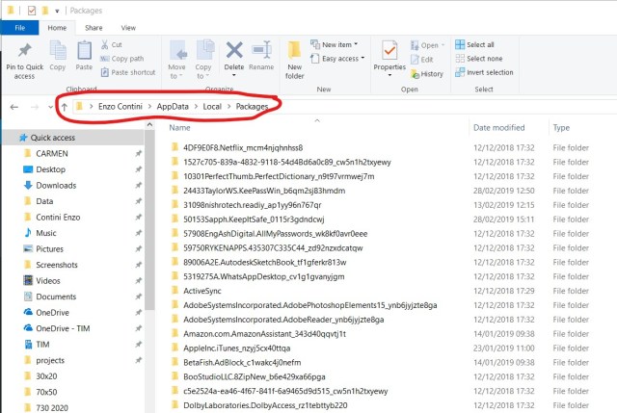The image size is (617, 413).
Task: Click Select all in the Select group
Action: [479, 44]
